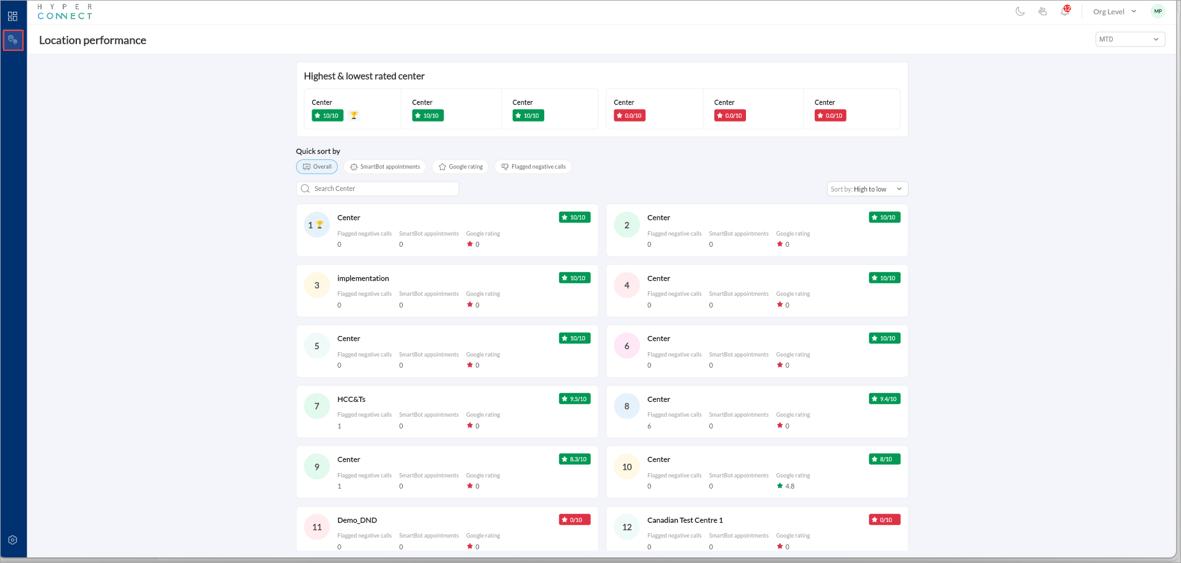View the Canadian Test Centre 1 card
Screen dimensions: 1181x563
(x=685, y=520)
